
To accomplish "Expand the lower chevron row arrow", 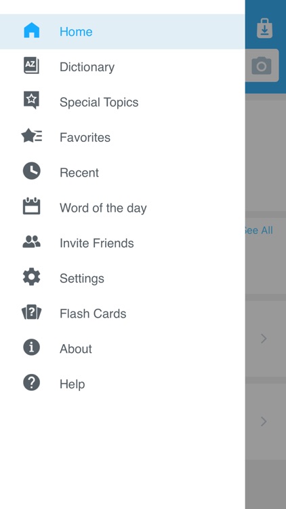I will [x=264, y=421].
